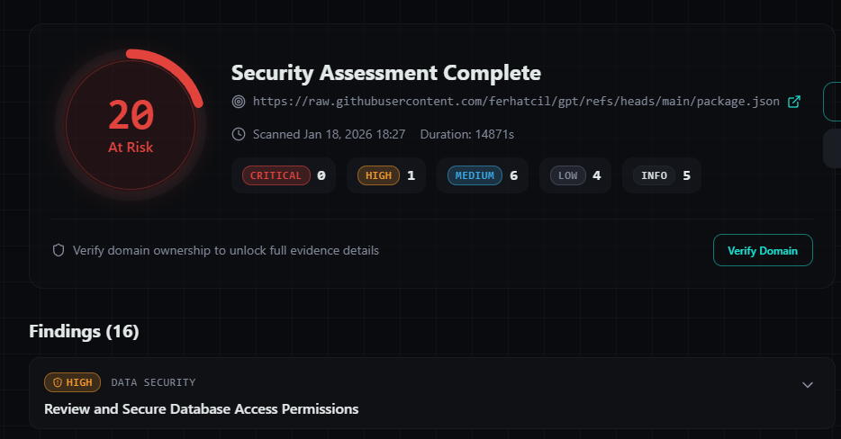Click the target icon before scanned URL
The image size is (841, 439).
click(x=239, y=102)
